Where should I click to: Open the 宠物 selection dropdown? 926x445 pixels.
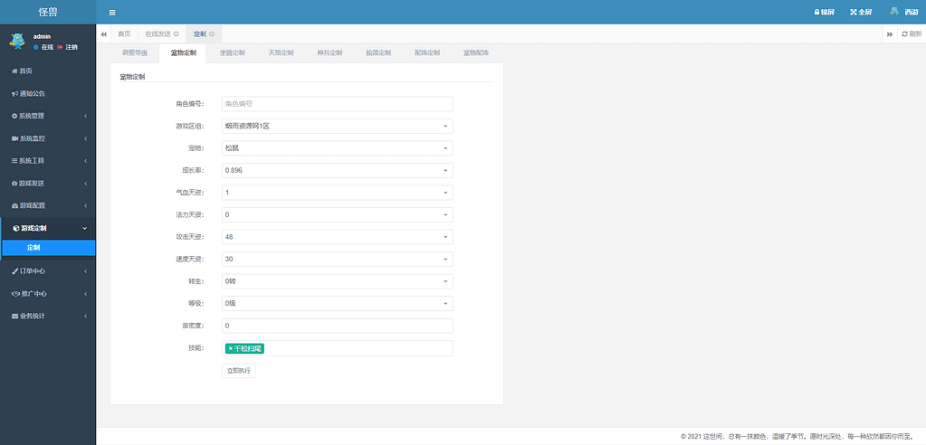tap(337, 148)
